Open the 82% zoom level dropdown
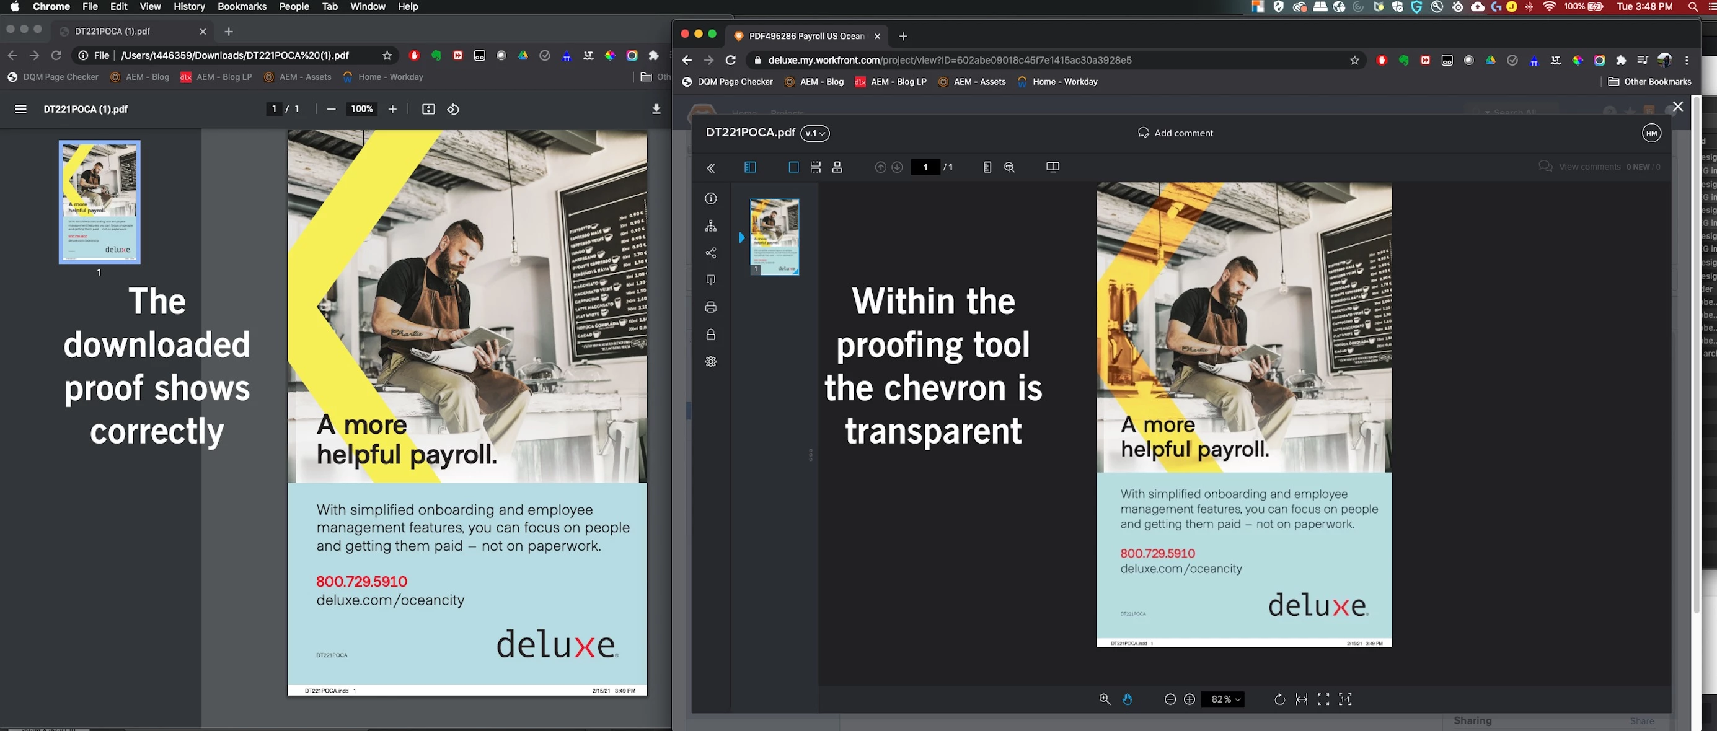1717x731 pixels. 1224,699
